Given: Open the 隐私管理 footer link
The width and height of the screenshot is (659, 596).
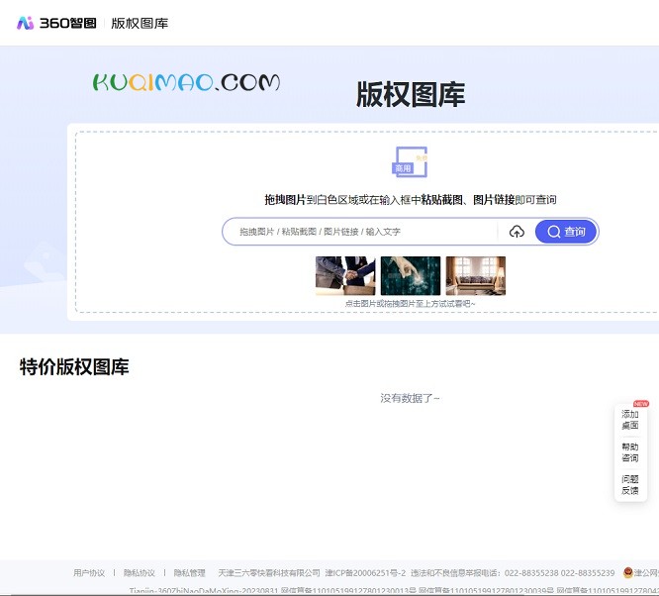Looking at the screenshot, I should 190,573.
